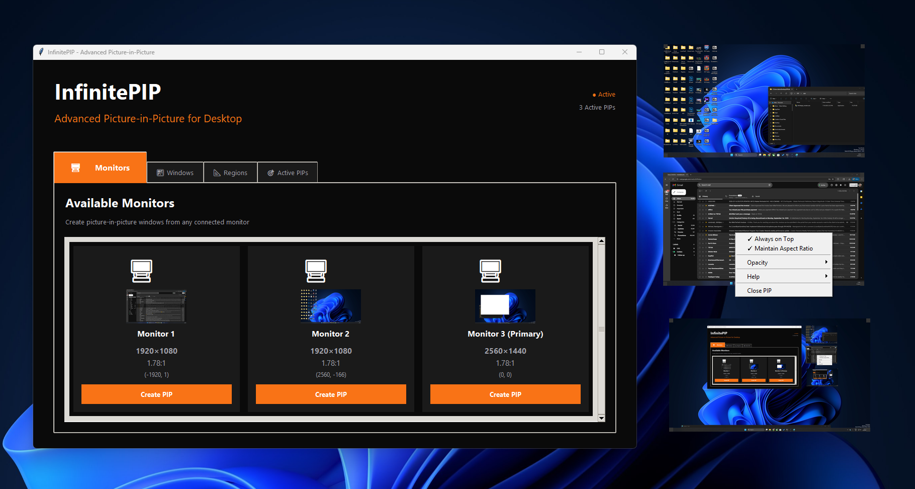Click the pen icon on the Regions tab
Screen dimensions: 915x489
pyautogui.click(x=217, y=173)
